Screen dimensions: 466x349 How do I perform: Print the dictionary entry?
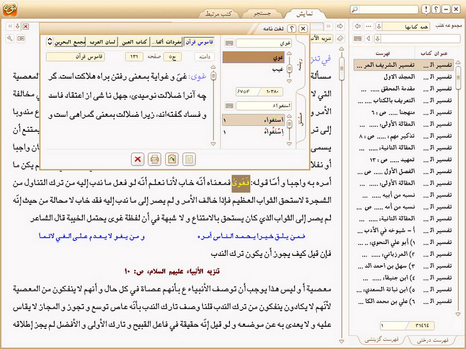point(154,159)
